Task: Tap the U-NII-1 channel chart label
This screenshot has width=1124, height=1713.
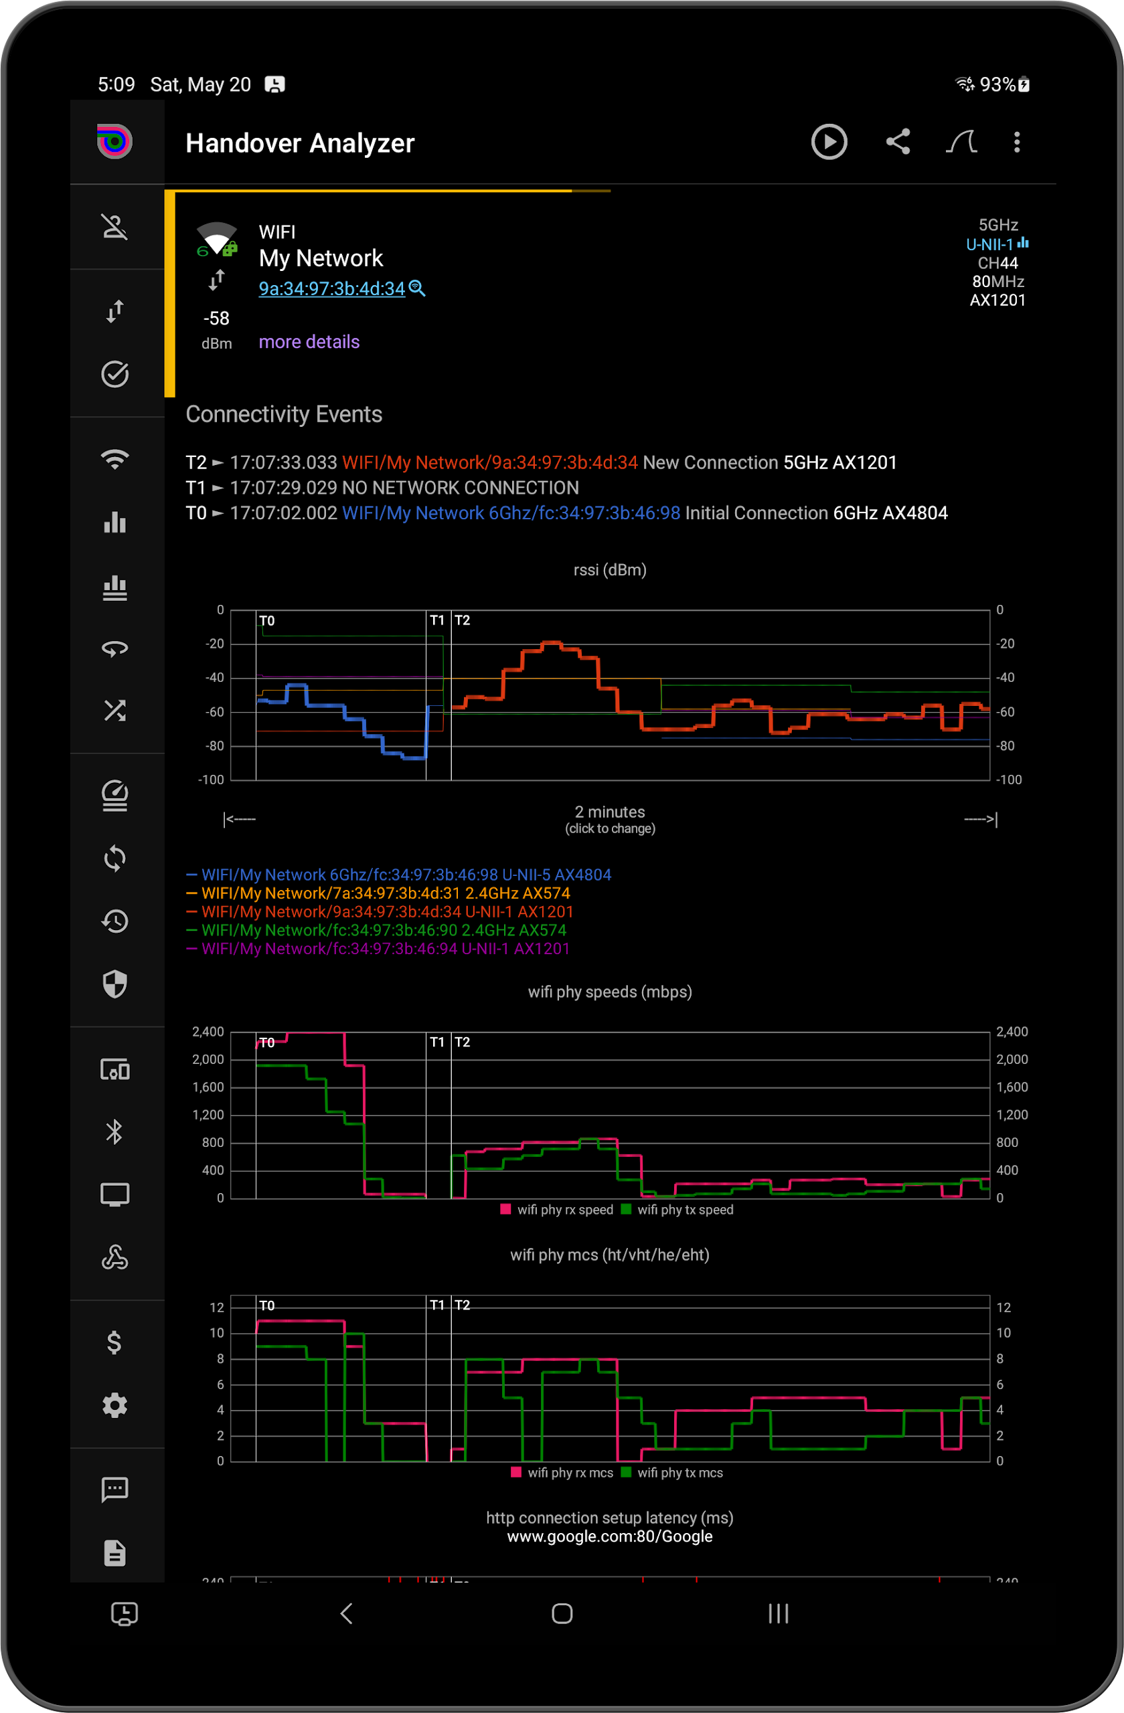Action: (x=997, y=245)
